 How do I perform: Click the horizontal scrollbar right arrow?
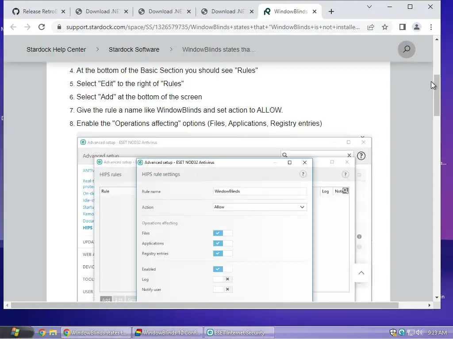tap(429, 305)
